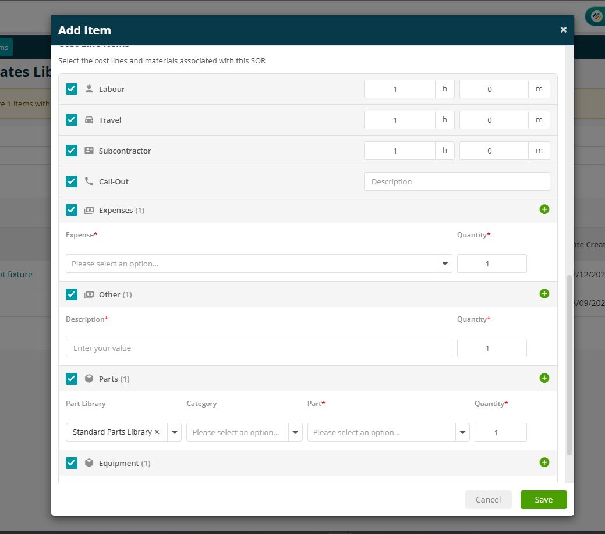Image resolution: width=605 pixels, height=534 pixels.
Task: Uncheck the Travel checkbox
Action: click(72, 119)
